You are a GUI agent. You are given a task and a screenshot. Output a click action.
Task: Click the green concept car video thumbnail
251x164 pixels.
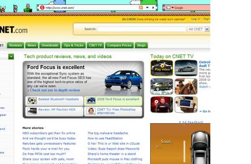pos(162,86)
